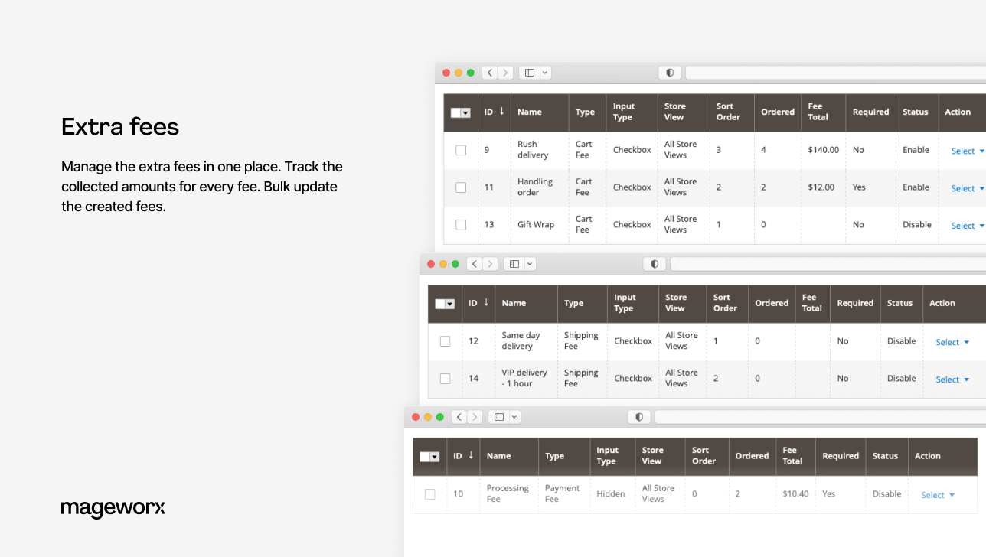The image size is (986, 557).
Task: Open the tab overview sidebar icon in the top window
Action: [529, 72]
